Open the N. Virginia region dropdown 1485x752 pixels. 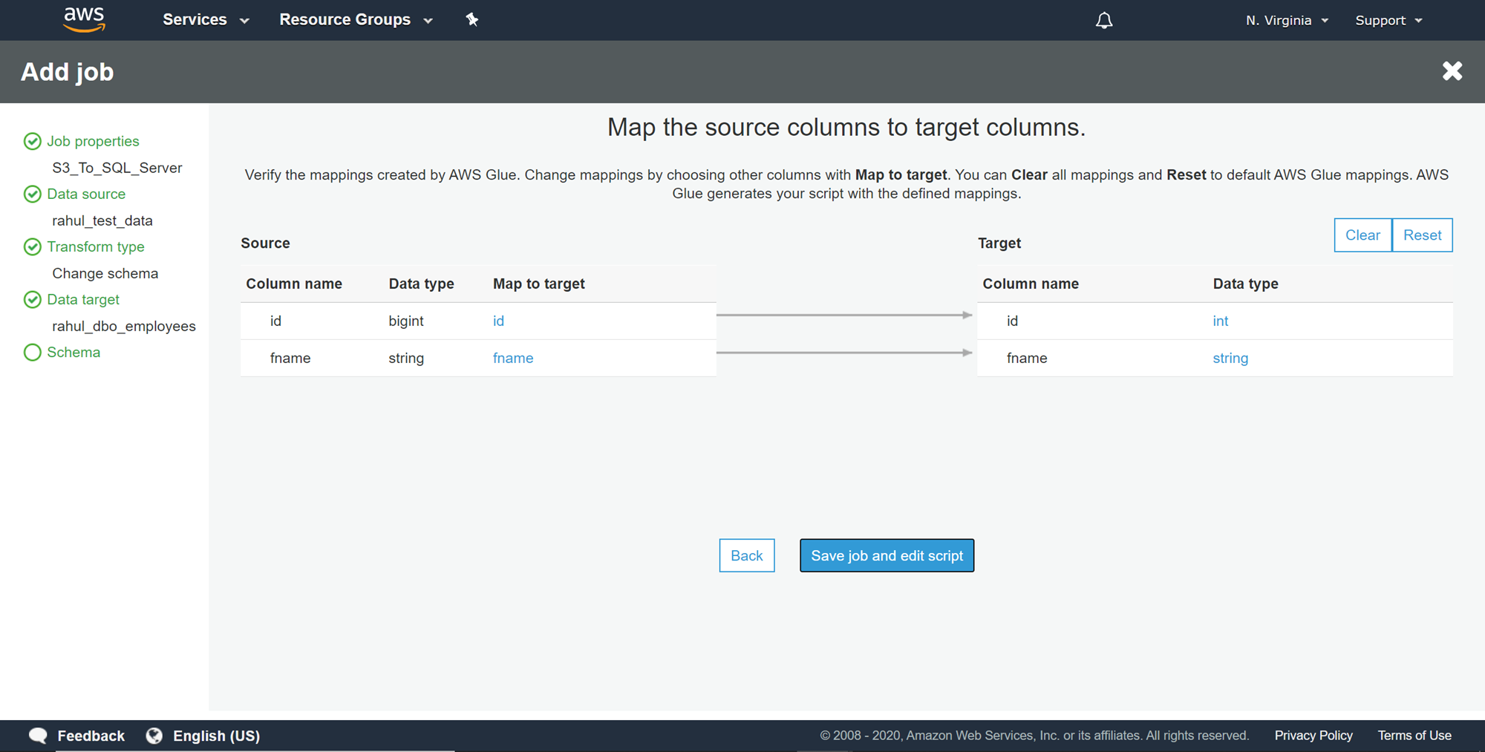(1287, 21)
